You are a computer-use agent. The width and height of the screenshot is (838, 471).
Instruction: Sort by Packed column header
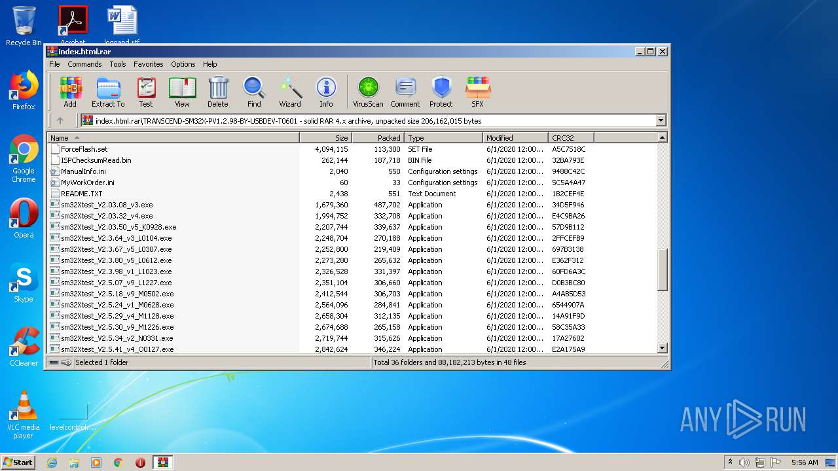click(378, 138)
